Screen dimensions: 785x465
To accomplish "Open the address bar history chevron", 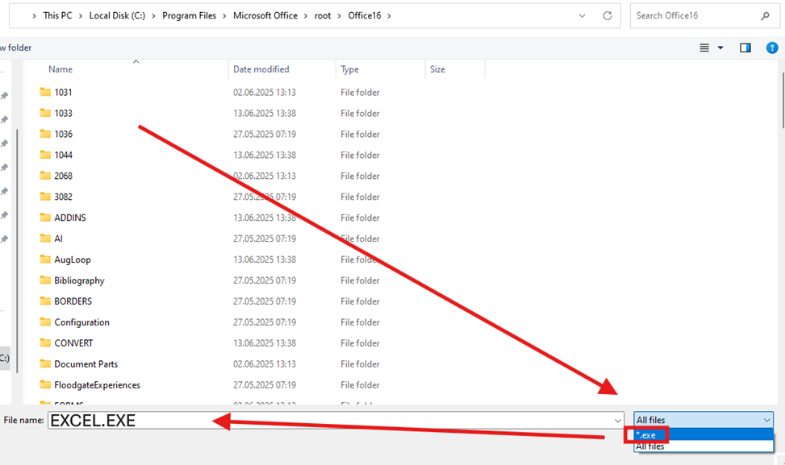I will pyautogui.click(x=582, y=15).
